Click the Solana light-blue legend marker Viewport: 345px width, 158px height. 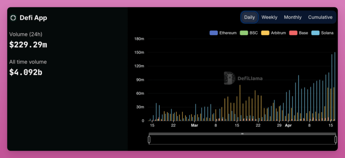pos(315,33)
